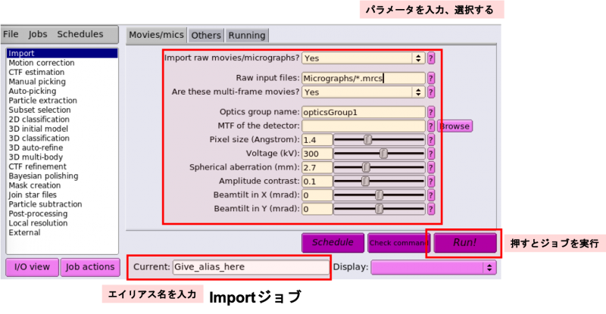
Task: Open help for Beamtilt in Y
Action: (431, 209)
